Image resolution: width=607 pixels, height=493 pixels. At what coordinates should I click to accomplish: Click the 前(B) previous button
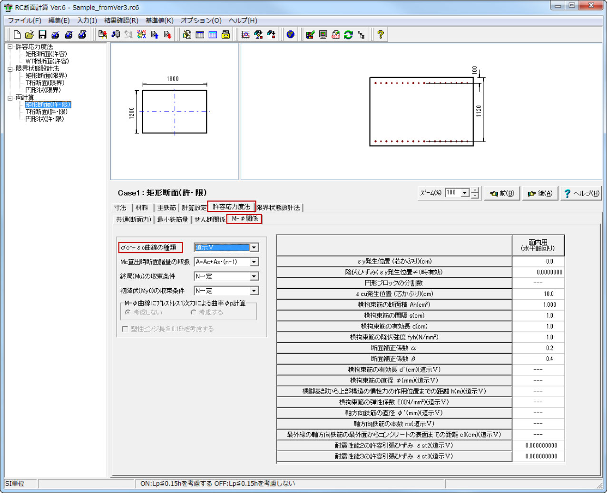coord(502,193)
